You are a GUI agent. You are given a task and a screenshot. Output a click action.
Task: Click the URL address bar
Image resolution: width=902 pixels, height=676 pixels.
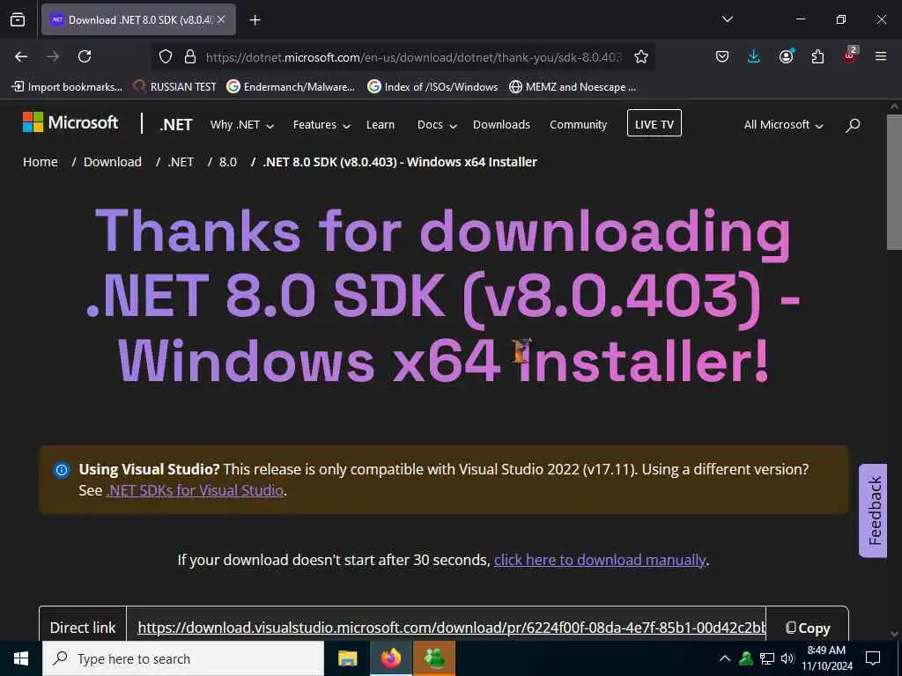pyautogui.click(x=413, y=57)
